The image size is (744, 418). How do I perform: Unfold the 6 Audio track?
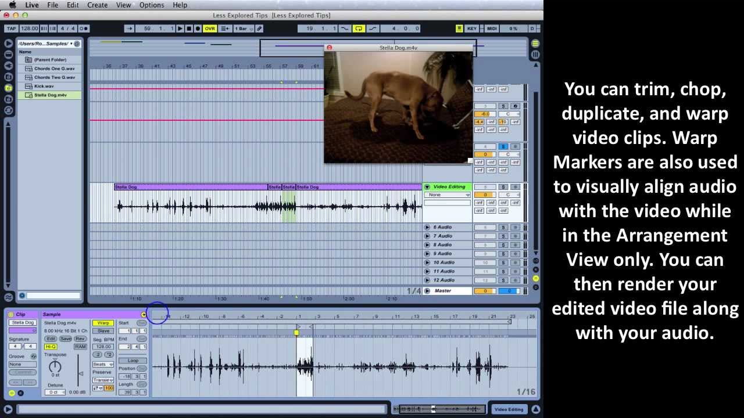pyautogui.click(x=427, y=228)
